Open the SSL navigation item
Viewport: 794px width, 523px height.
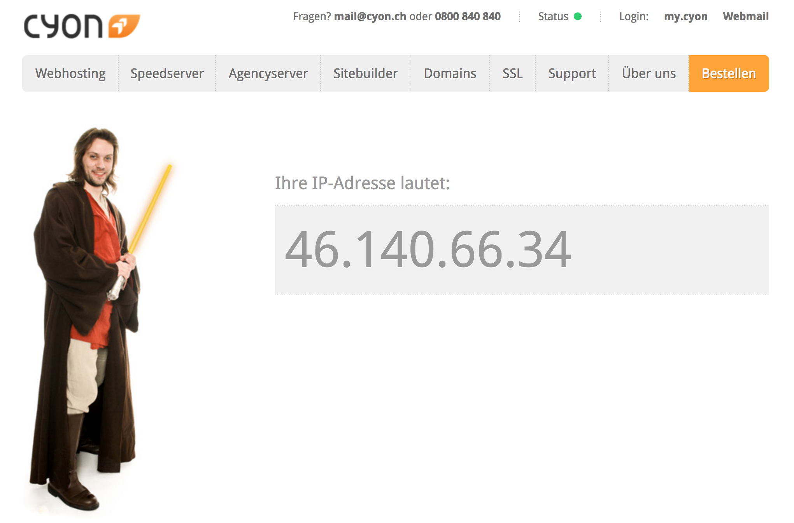tap(512, 73)
